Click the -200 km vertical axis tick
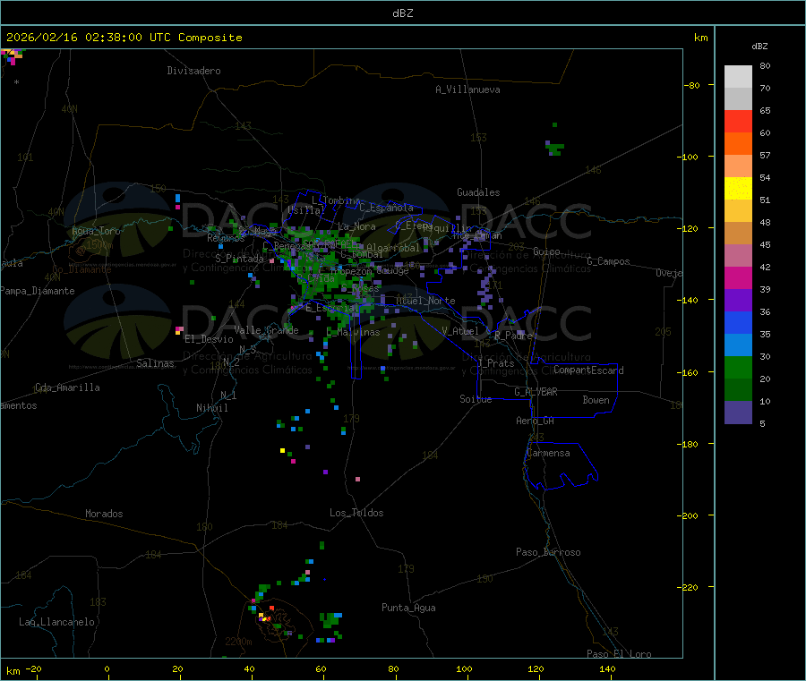Image resolution: width=806 pixels, height=681 pixels. click(690, 515)
